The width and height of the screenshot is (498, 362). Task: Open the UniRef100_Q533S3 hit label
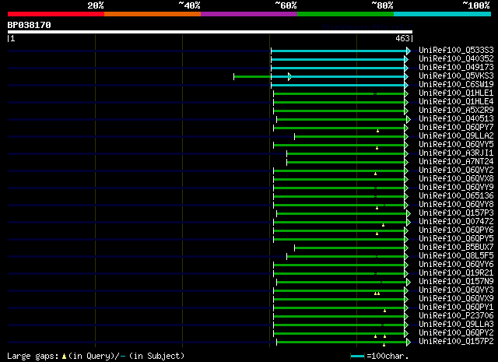point(456,51)
